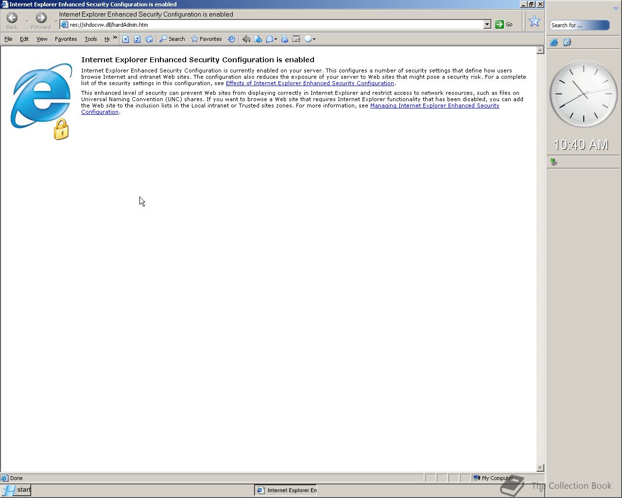Open the Search pane toolbar button
This screenshot has width=622, height=498.
tap(172, 39)
